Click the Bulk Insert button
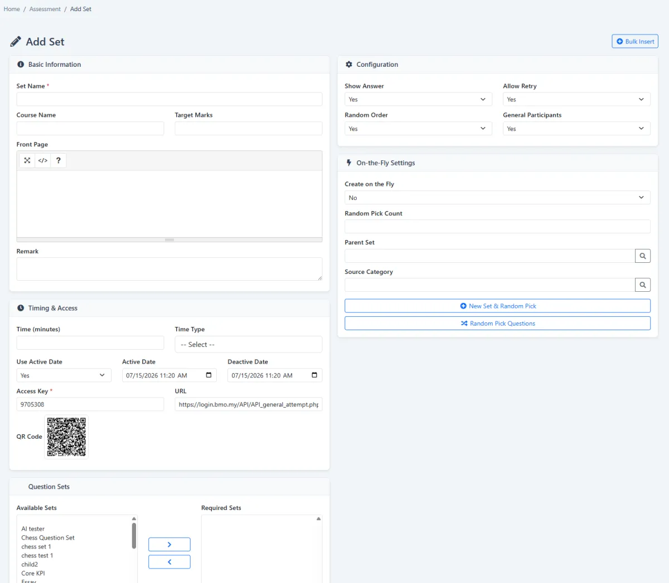 (635, 41)
